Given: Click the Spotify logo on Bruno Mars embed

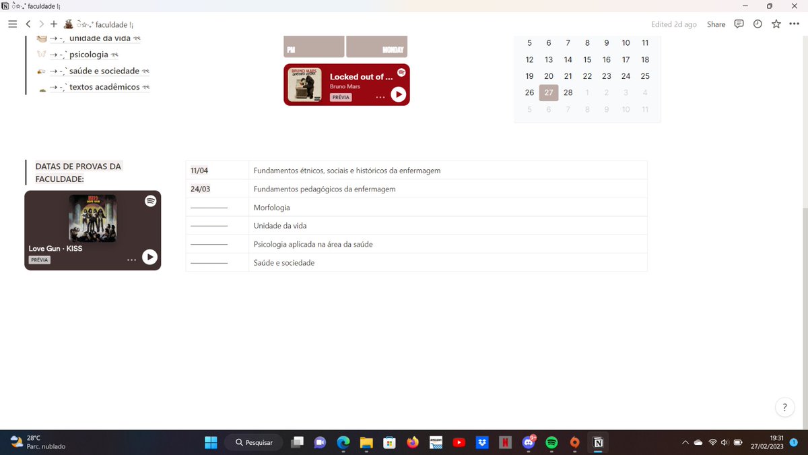Looking at the screenshot, I should click(x=401, y=72).
